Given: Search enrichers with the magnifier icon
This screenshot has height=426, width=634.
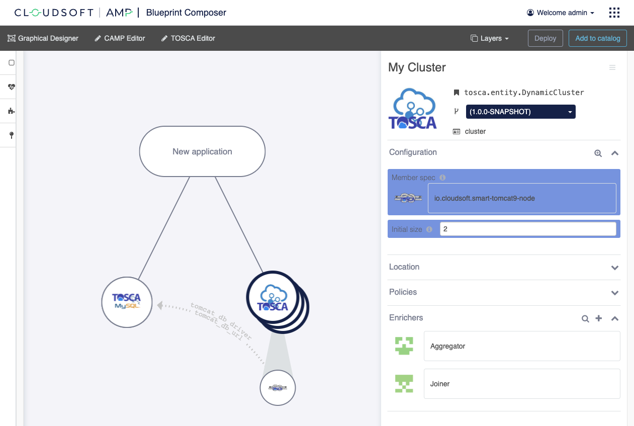Looking at the screenshot, I should [x=585, y=318].
